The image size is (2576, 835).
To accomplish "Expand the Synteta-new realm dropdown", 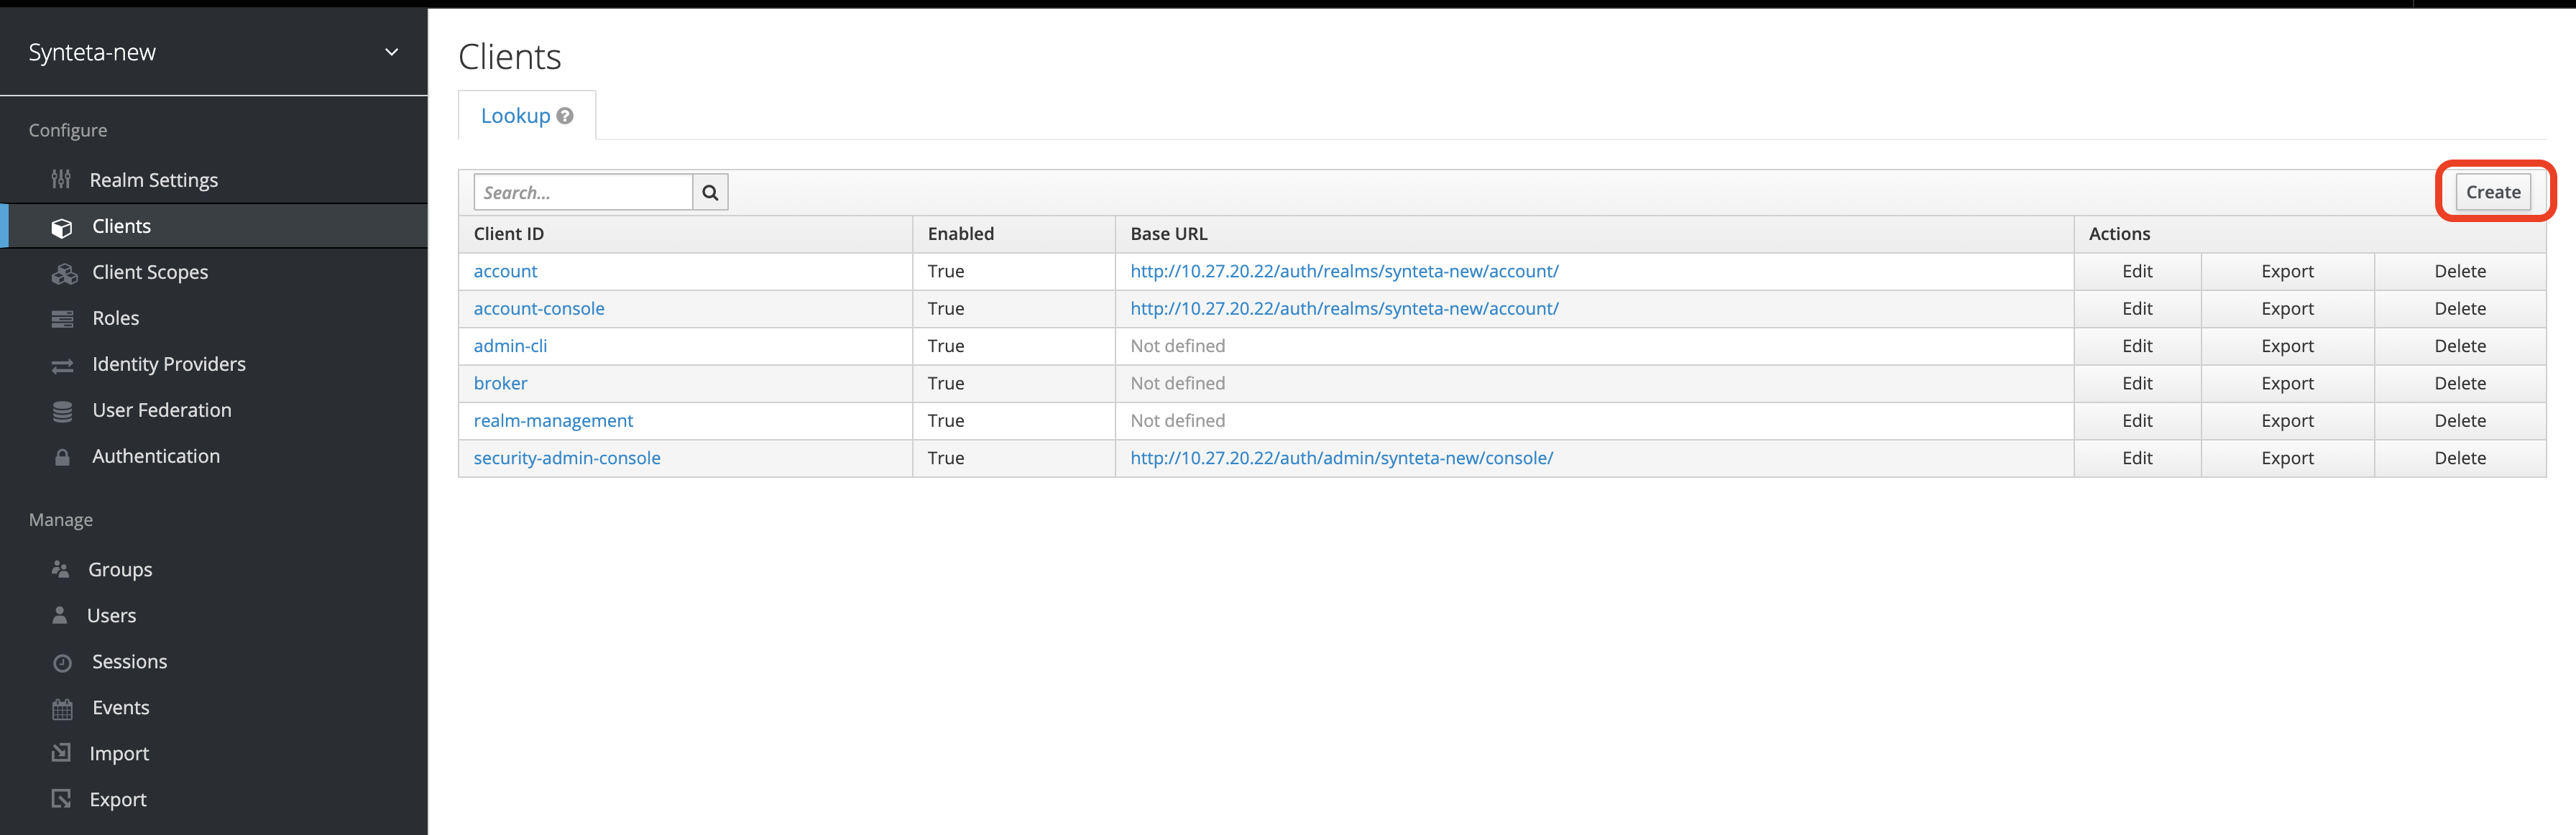I will [x=391, y=52].
